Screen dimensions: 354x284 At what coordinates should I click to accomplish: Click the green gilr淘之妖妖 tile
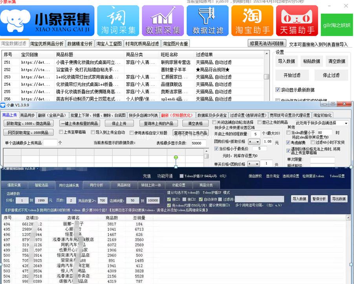coord(337,25)
